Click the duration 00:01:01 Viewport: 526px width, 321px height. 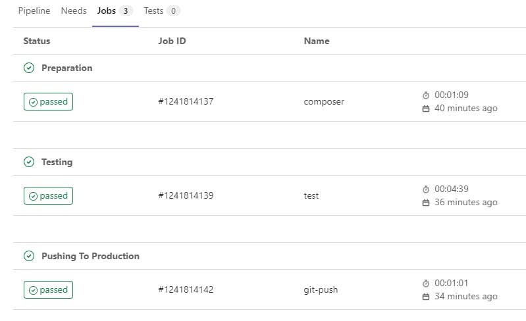coord(452,283)
